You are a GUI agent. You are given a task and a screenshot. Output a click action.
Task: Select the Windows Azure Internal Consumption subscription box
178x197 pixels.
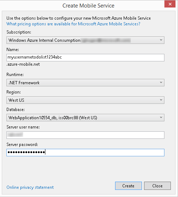85,40
